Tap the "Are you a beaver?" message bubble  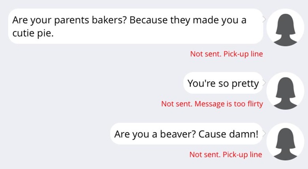point(187,134)
